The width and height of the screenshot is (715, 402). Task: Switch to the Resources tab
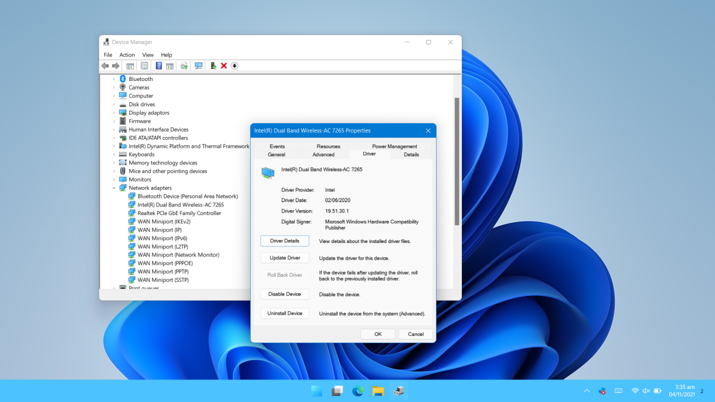point(328,146)
